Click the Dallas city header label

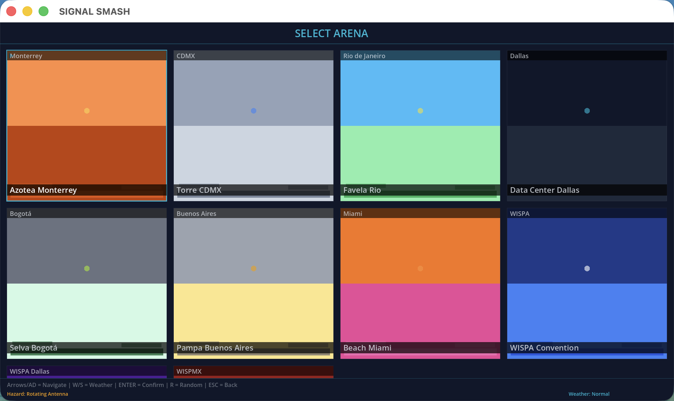519,56
